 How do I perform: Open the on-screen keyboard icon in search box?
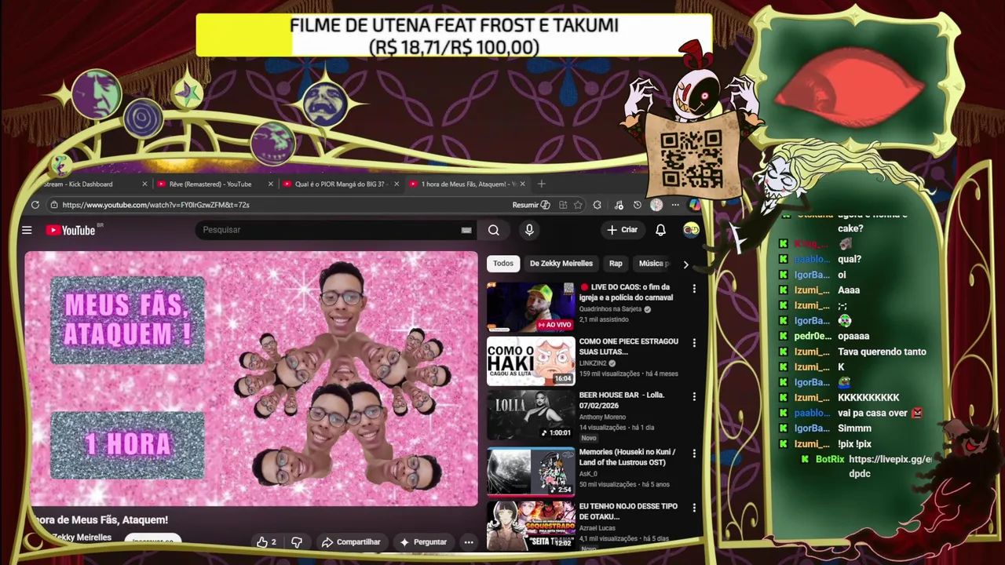pos(466,230)
